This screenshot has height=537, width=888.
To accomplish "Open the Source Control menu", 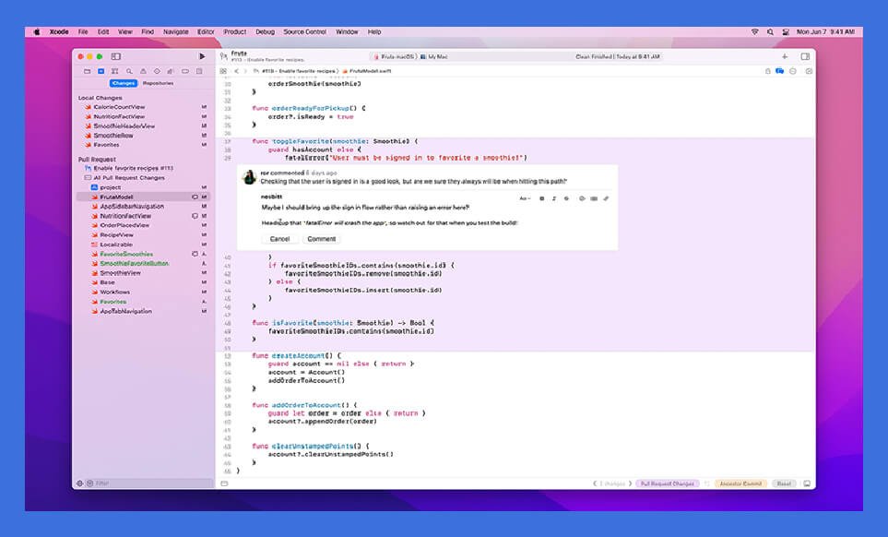I will (304, 30).
